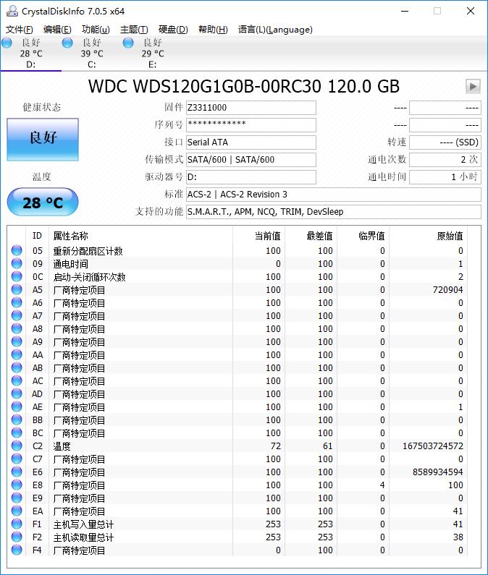The image size is (488, 575).
Task: Click the disk model title WDC WDS120G1G0B-00RC30
Action: click(x=244, y=87)
